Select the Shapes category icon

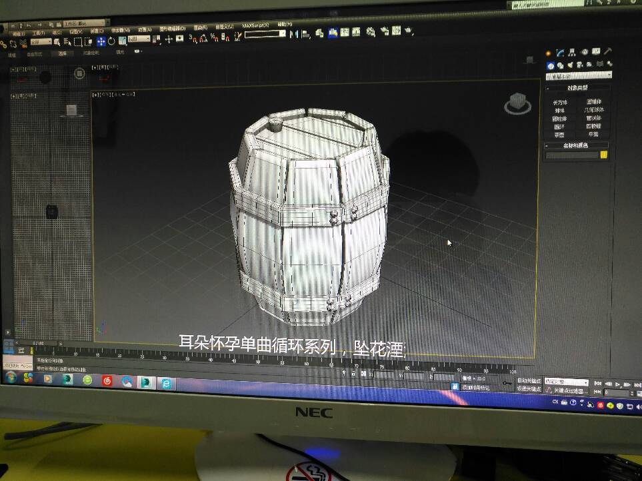[x=560, y=65]
